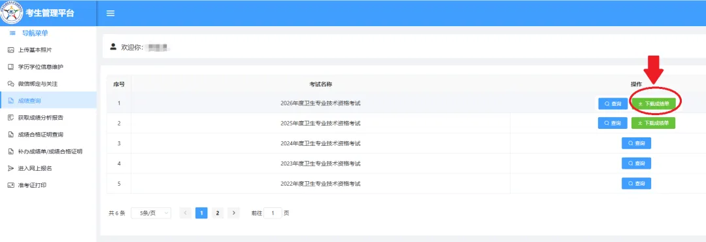Open 补办成绩单/成绩合格证明 menu item

(48, 152)
